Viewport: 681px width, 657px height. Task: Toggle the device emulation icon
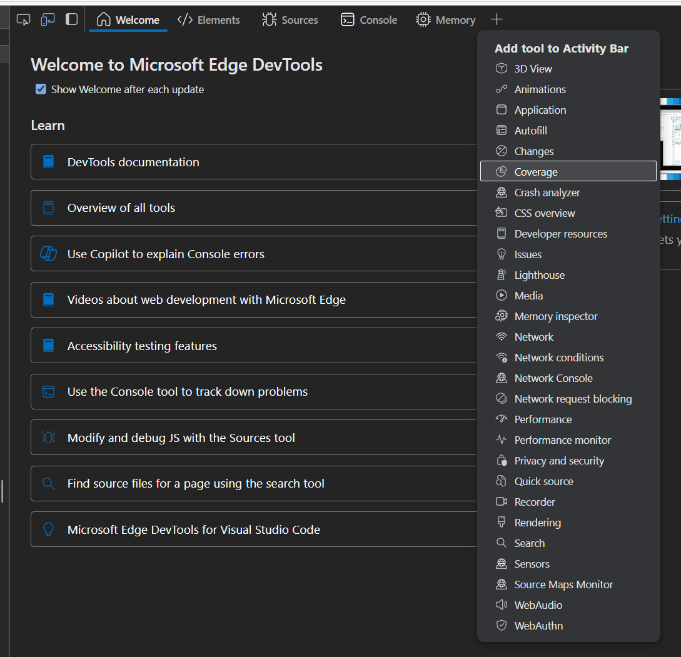(x=48, y=19)
